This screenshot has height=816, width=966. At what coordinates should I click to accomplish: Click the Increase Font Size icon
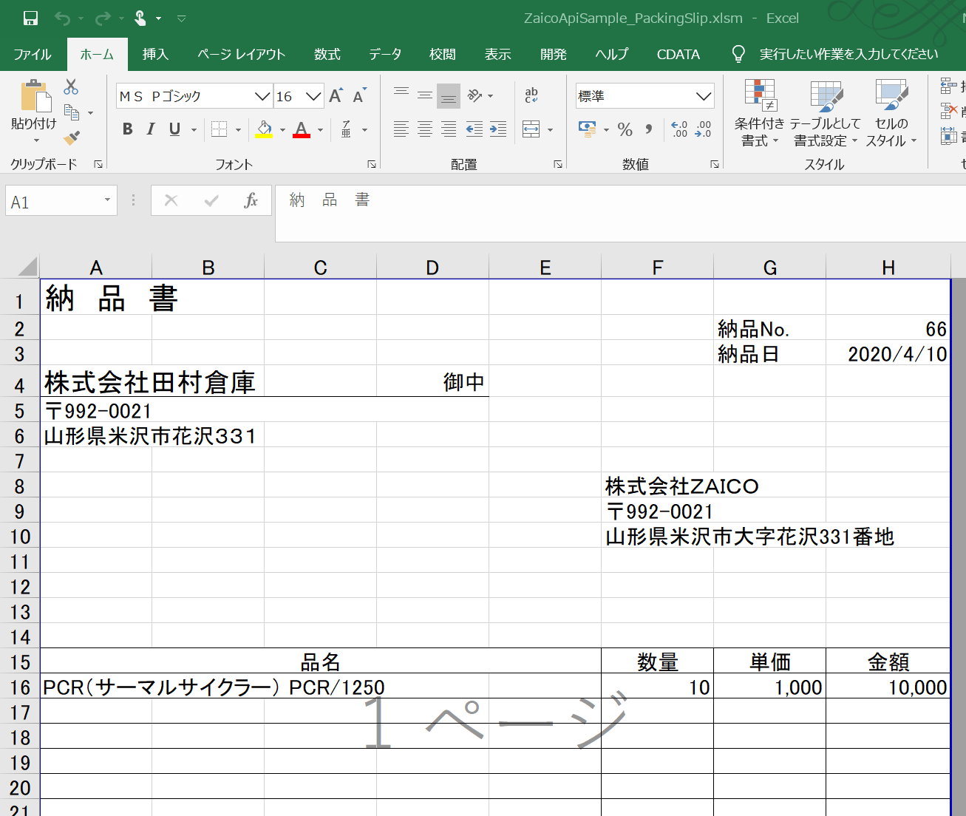tap(336, 96)
